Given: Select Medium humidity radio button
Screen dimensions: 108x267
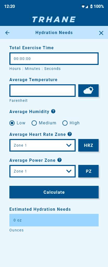Looking at the screenshot, I should 34,123.
